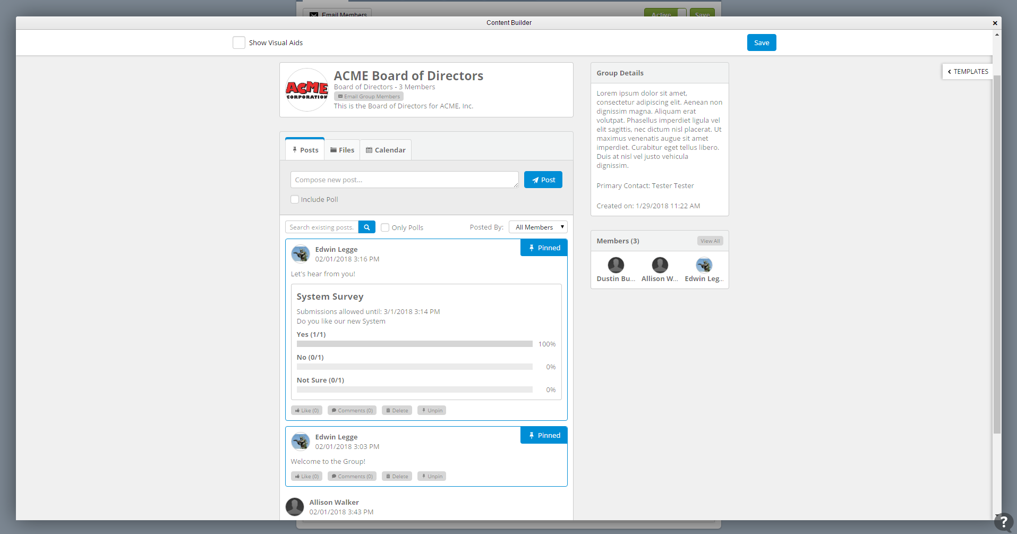Click scrollbar up arrow in dialog
Viewport: 1017px width, 534px height.
(x=997, y=35)
